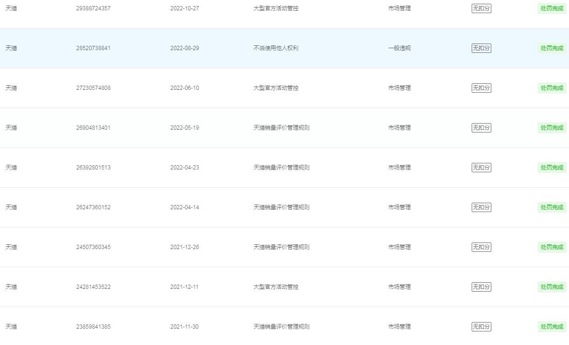This screenshot has height=345, width=569.
Task: Select date 2022-10-27
Action: coord(184,8)
